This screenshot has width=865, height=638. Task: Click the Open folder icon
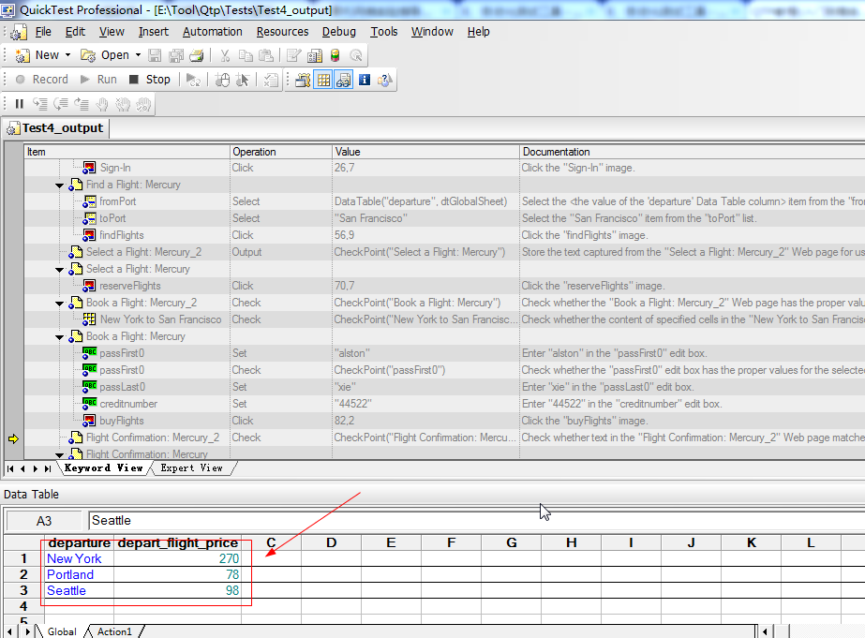[x=89, y=55]
